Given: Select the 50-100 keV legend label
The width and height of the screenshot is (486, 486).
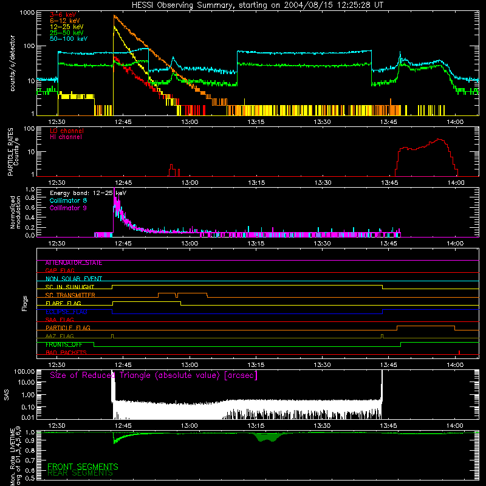Looking at the screenshot, I should [69, 39].
